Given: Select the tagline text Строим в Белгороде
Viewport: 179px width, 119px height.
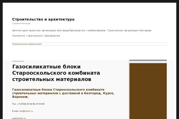Looking at the screenshot, I should pos(21,24).
